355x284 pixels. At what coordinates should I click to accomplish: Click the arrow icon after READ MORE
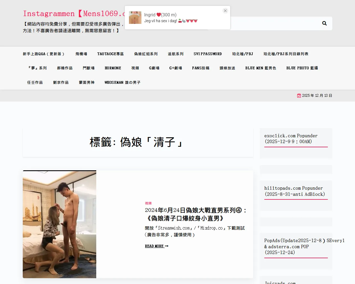pos(167,246)
